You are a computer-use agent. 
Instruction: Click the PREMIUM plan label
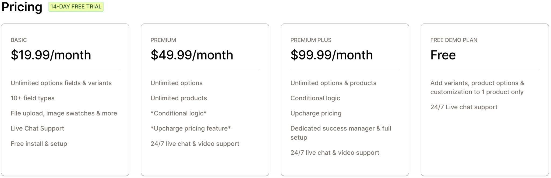click(x=163, y=40)
